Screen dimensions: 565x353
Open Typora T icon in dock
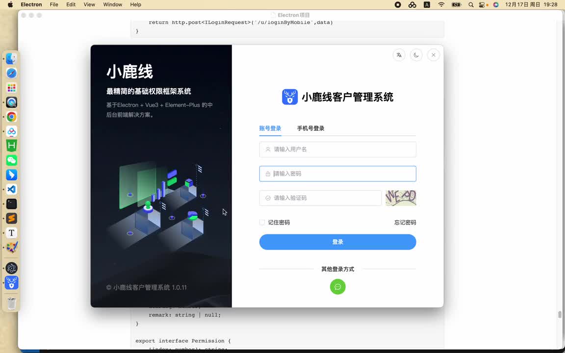point(12,233)
